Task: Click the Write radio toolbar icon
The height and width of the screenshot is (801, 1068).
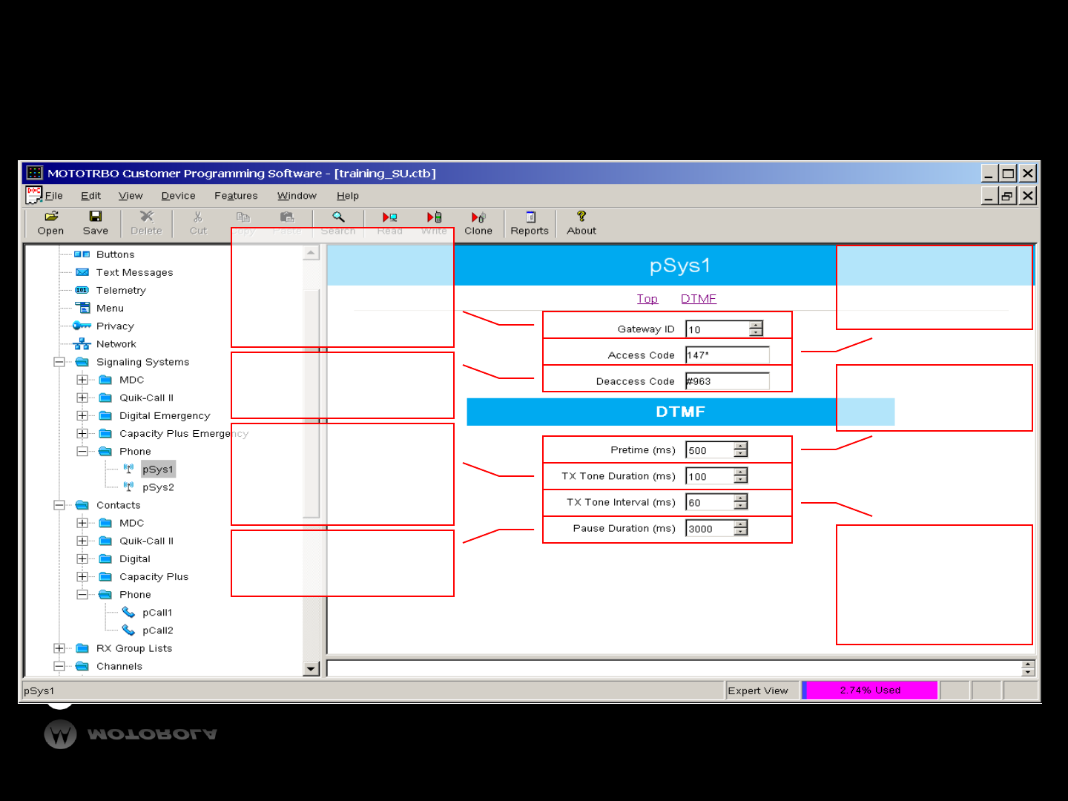Action: [x=434, y=223]
